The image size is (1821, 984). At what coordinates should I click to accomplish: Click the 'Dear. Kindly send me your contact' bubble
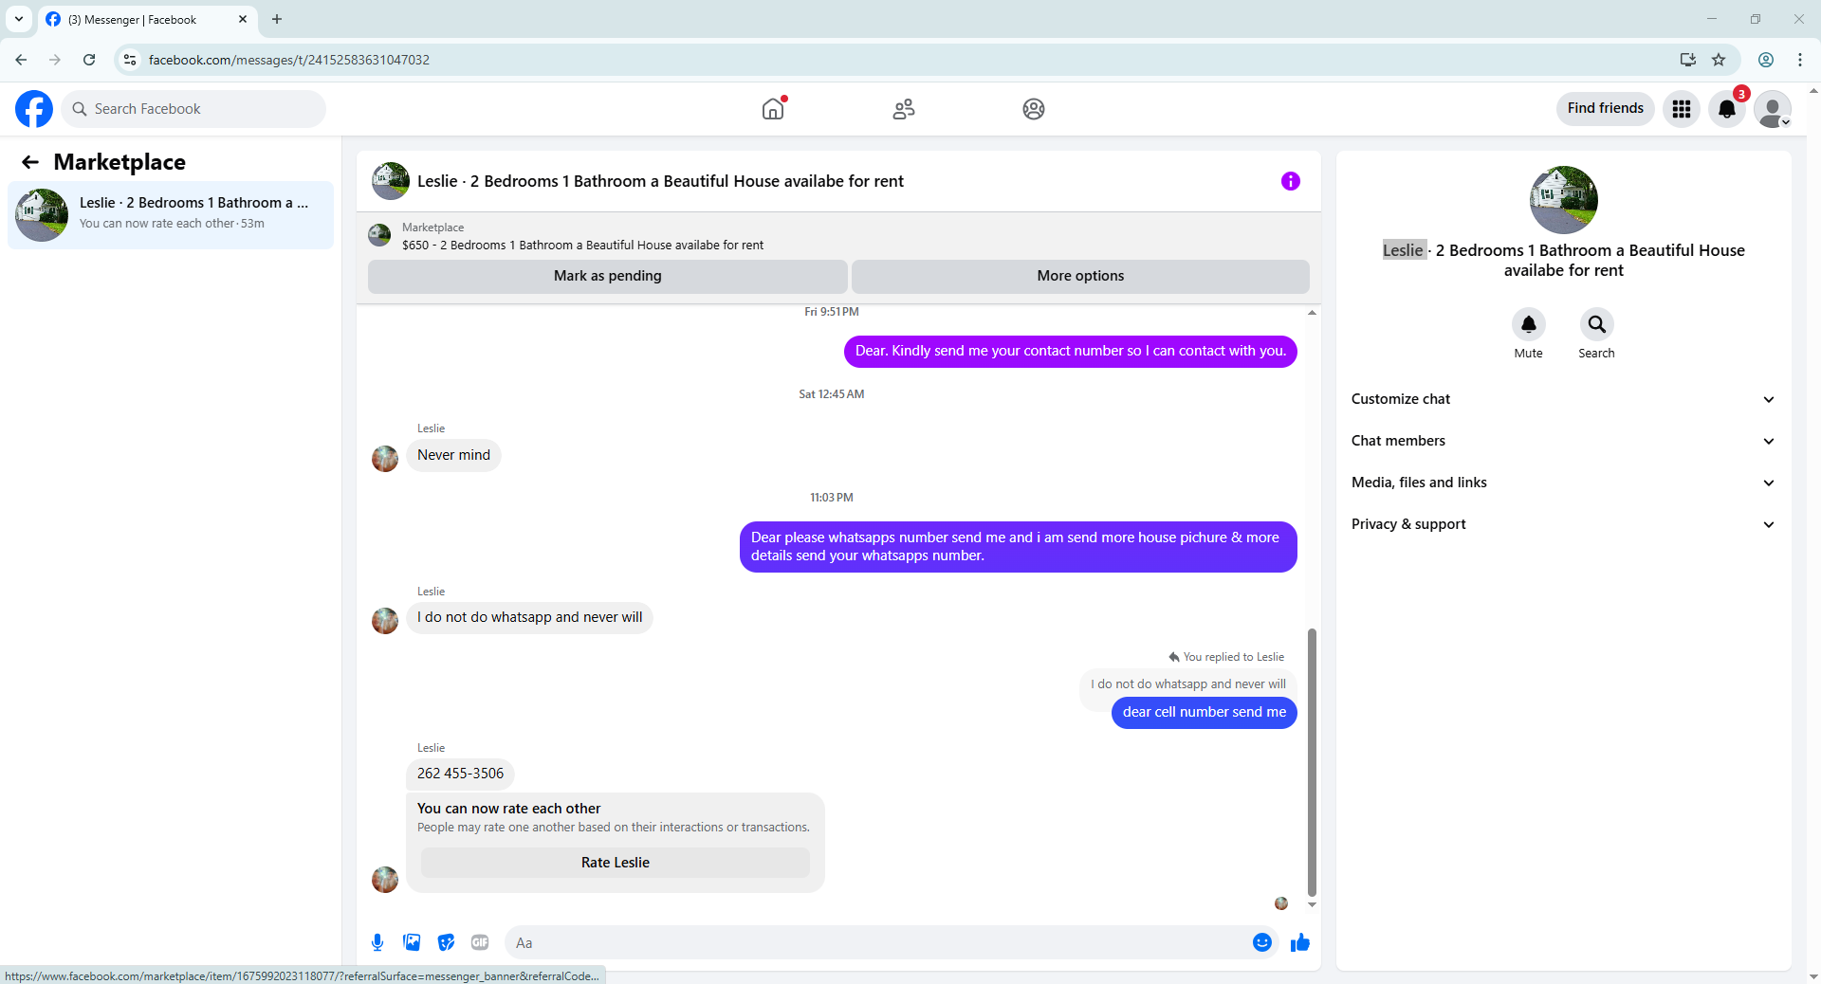1071,351
